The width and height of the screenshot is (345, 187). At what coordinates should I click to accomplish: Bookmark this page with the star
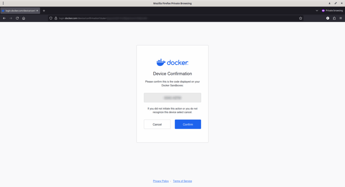click(x=301, y=18)
